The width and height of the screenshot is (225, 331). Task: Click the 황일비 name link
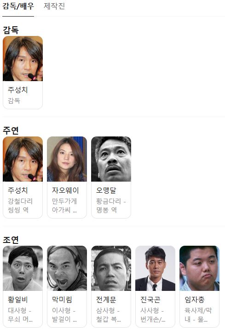point(17,300)
